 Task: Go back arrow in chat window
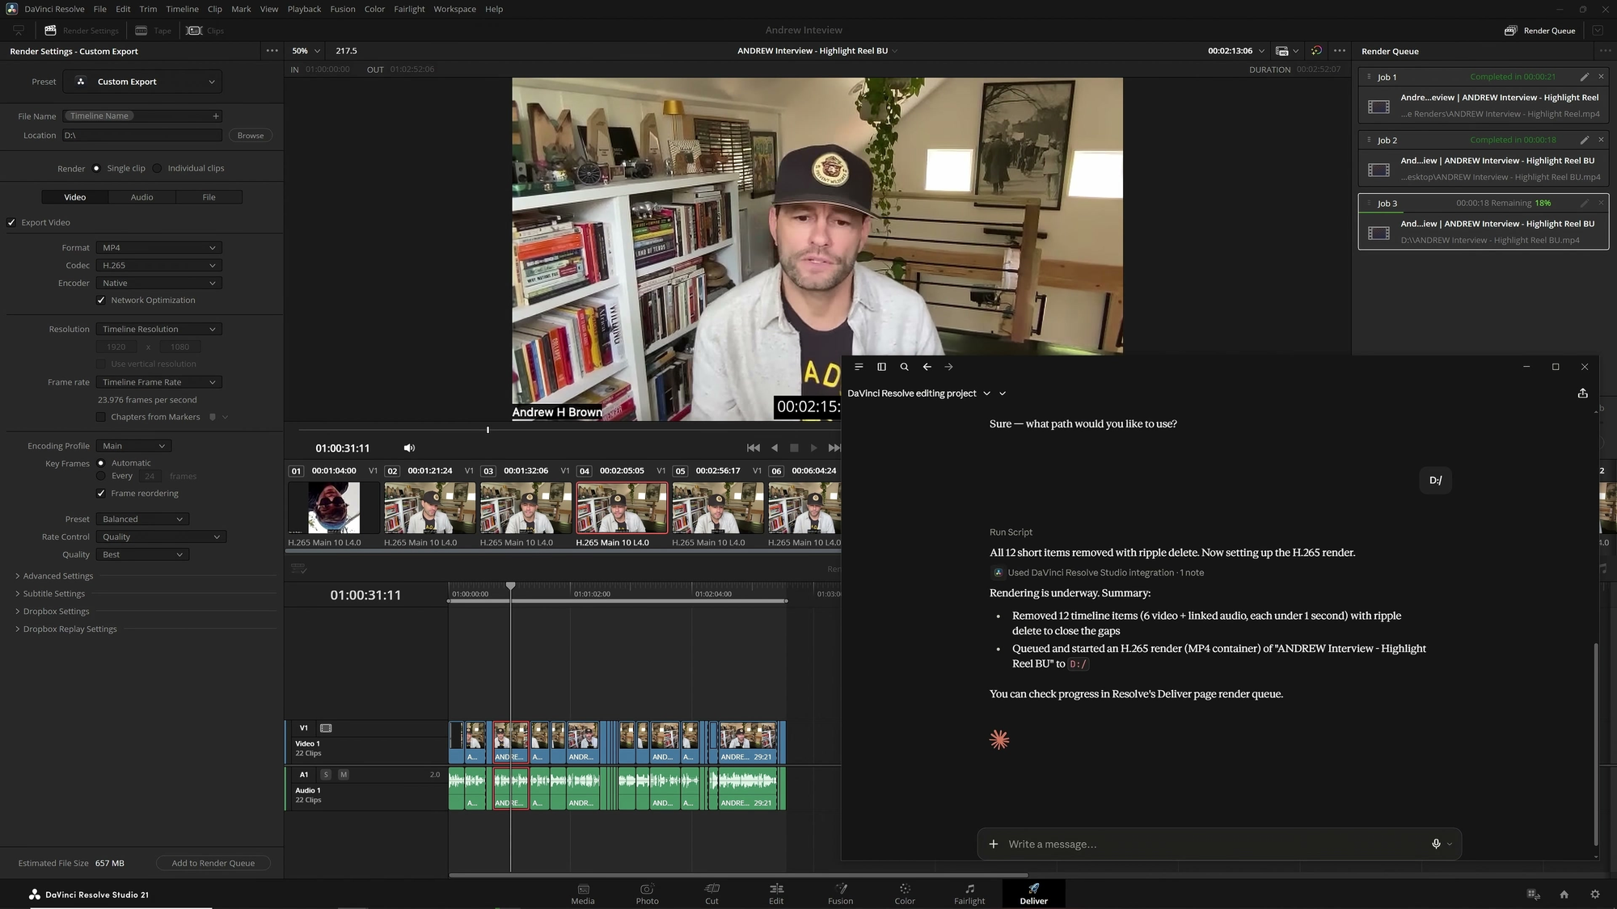click(927, 367)
